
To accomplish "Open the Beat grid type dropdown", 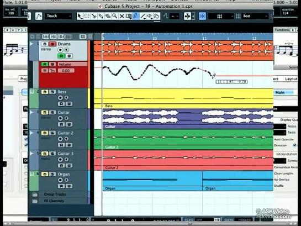I will [255, 16].
